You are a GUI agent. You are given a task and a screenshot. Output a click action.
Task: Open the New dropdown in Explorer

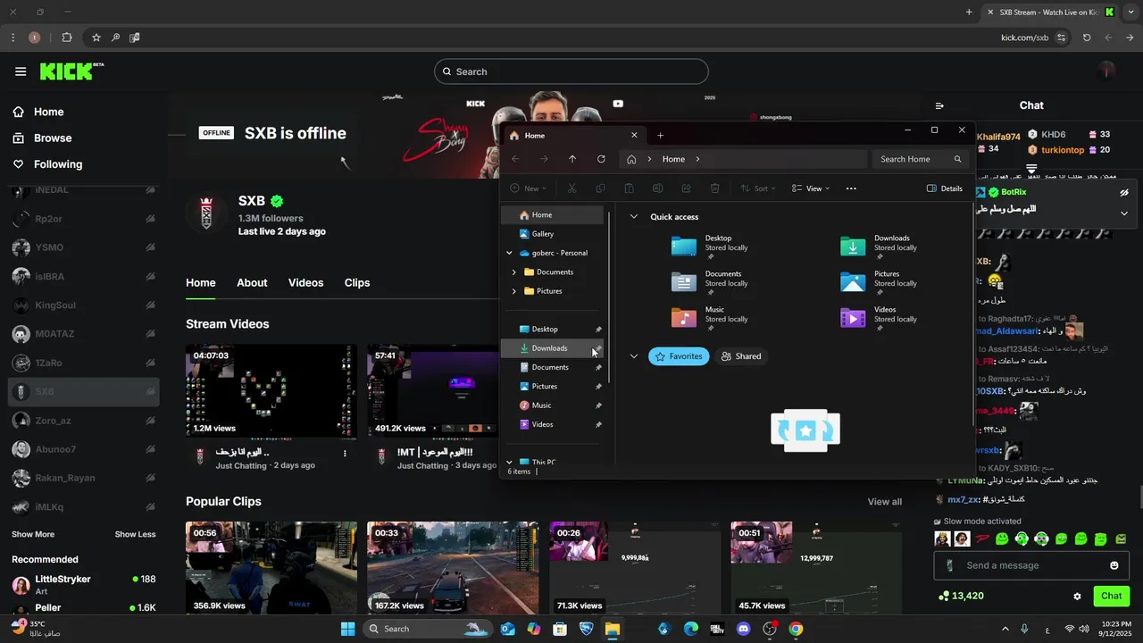529,188
